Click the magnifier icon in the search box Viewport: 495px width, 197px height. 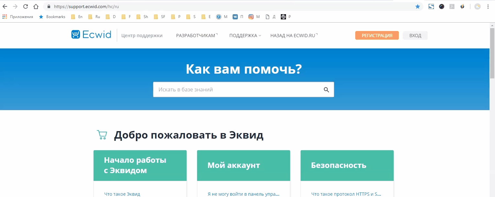326,90
